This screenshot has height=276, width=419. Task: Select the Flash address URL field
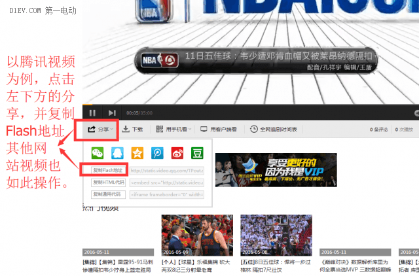(167, 171)
